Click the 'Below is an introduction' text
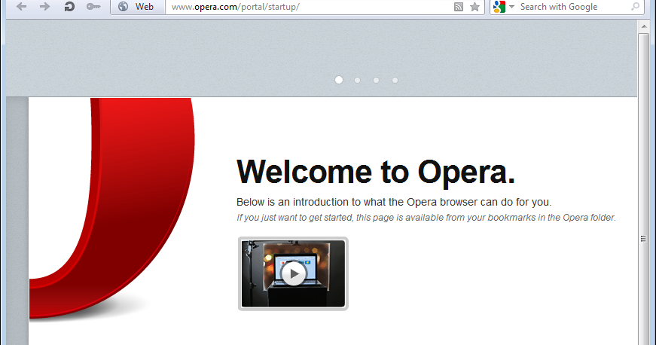This screenshot has width=656, height=345. coord(394,202)
